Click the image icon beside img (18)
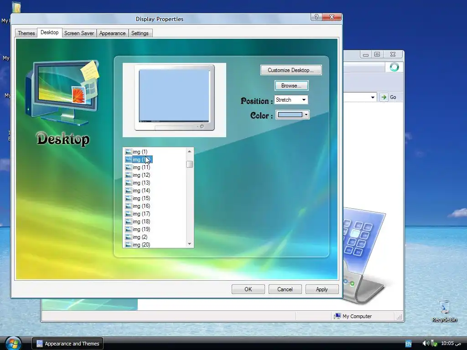Screen dimensions: 467x350 click(x=128, y=221)
